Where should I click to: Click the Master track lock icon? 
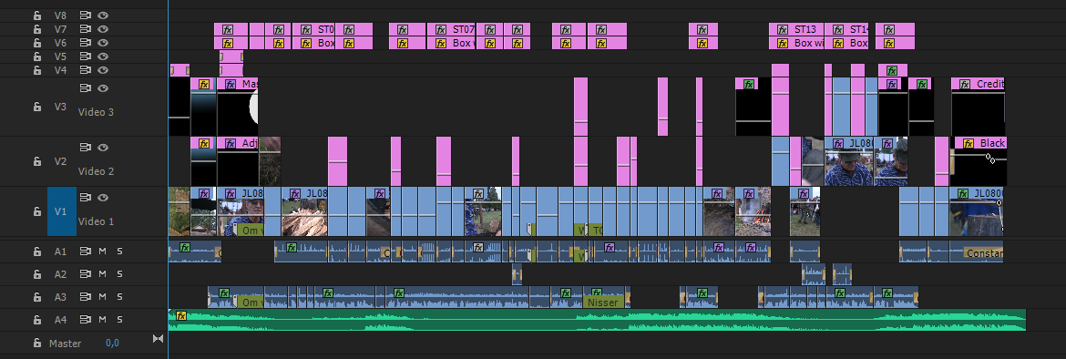click(37, 344)
